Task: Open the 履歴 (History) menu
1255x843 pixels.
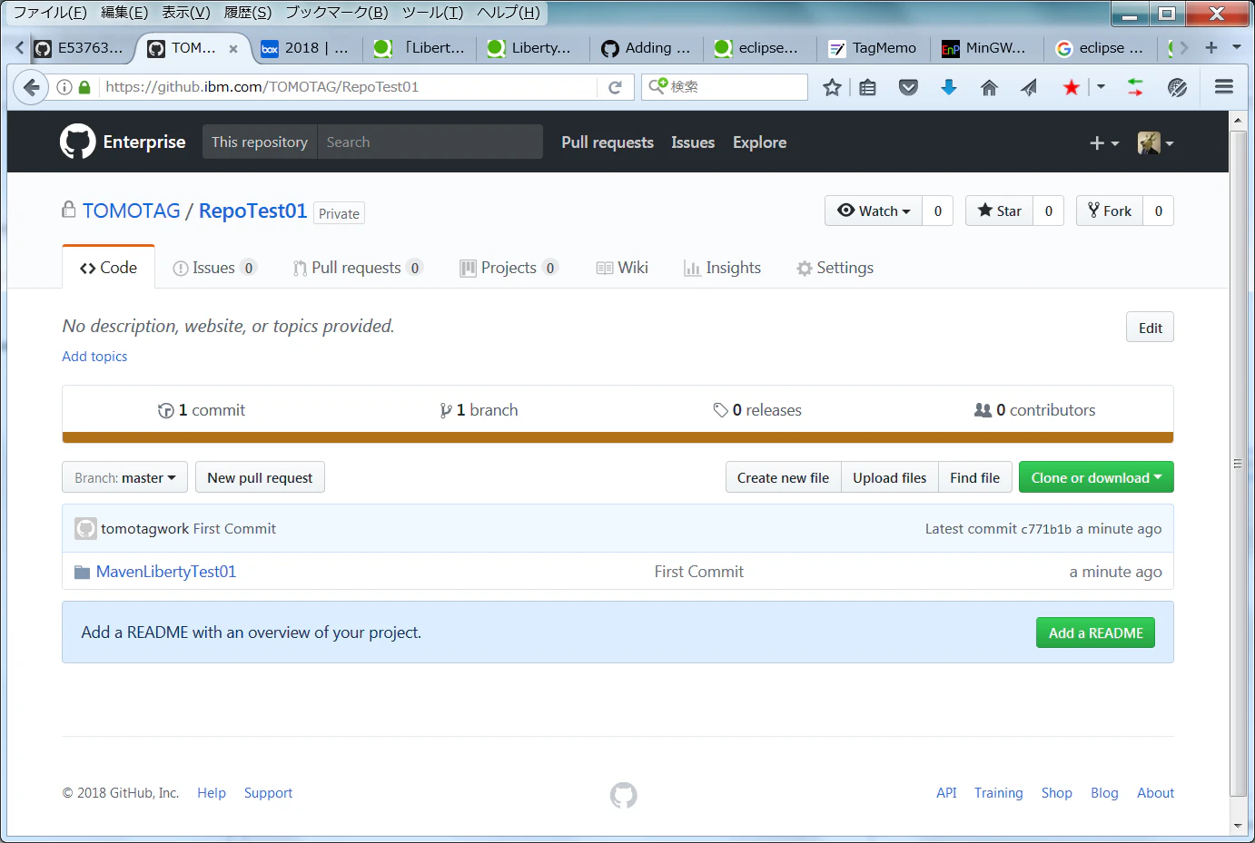Action: point(248,12)
